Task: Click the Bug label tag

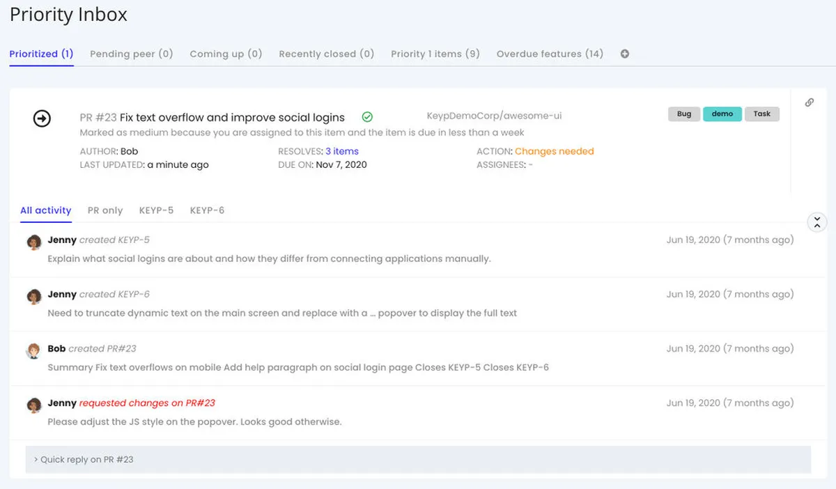Action: (684, 114)
